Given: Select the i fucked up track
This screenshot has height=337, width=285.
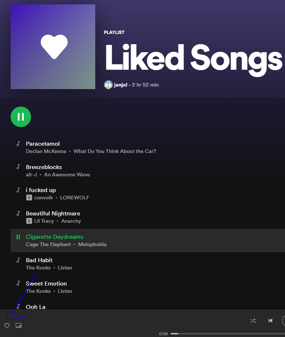Looking at the screenshot, I should point(41,190).
